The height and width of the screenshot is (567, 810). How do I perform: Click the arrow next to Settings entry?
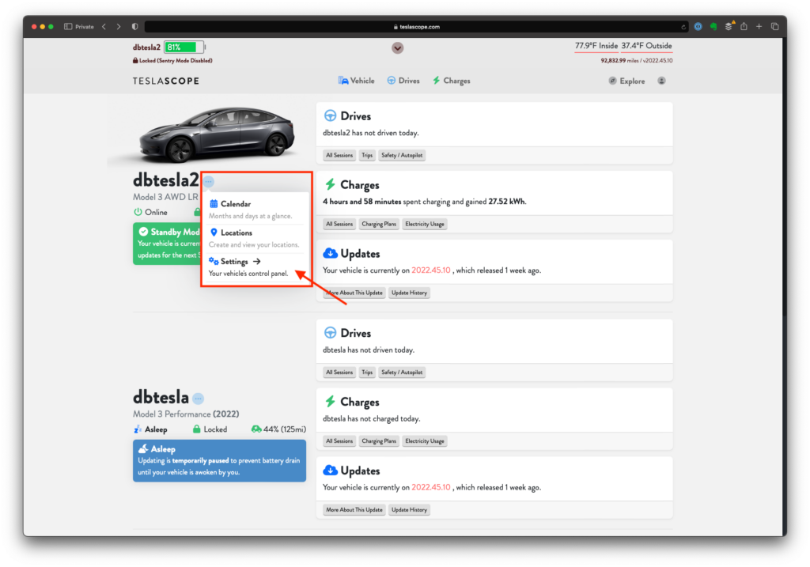point(256,261)
